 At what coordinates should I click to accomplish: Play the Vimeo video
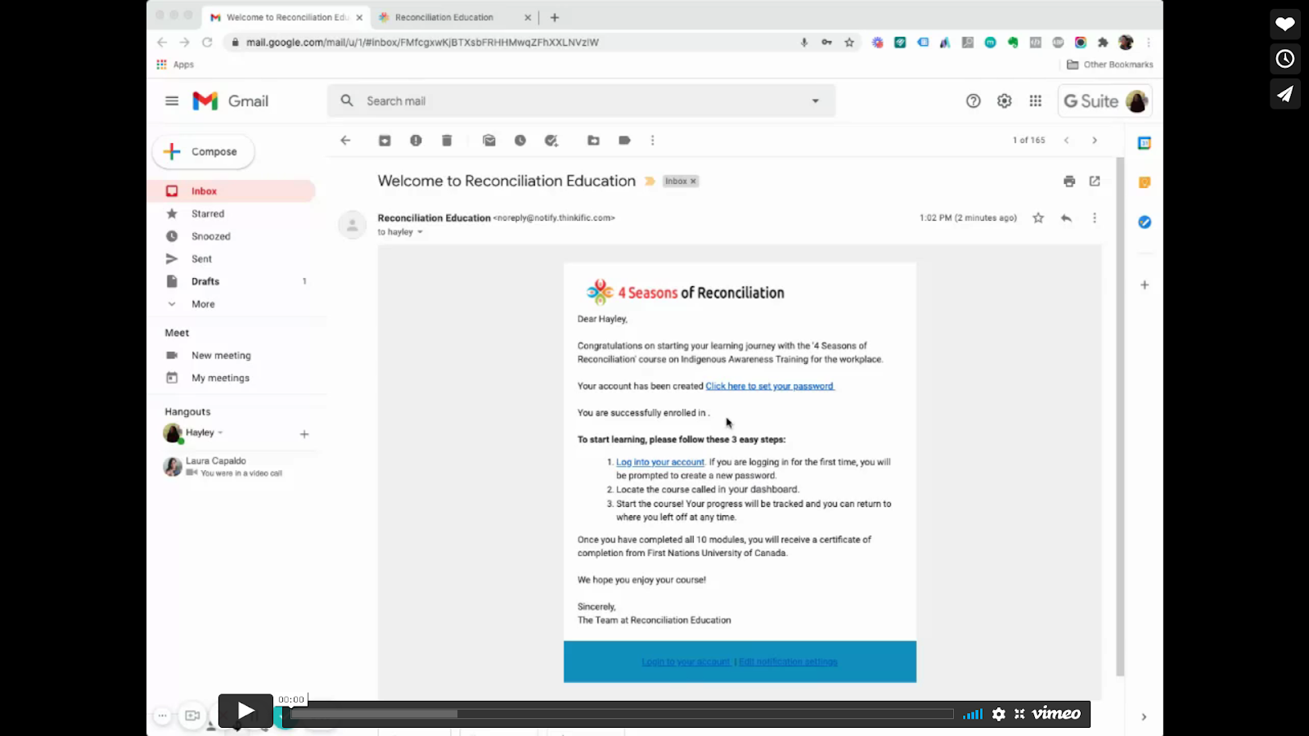[x=245, y=711]
